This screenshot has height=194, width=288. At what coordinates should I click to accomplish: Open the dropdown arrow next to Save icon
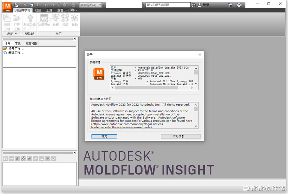[42, 5]
